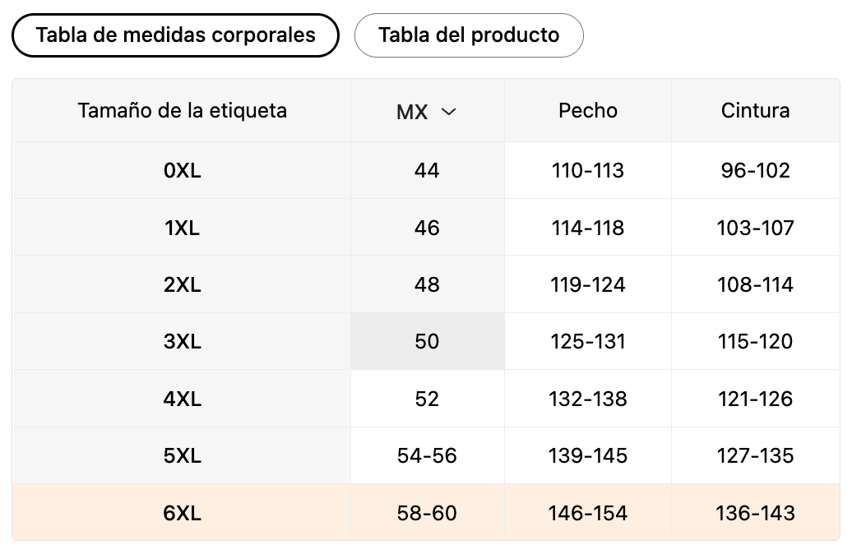Click the Pecho column header
852x554 pixels.
click(x=587, y=110)
